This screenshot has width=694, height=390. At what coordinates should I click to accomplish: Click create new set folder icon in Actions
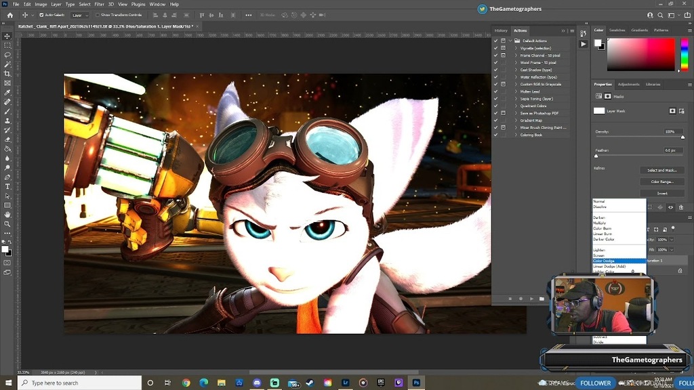click(x=542, y=299)
